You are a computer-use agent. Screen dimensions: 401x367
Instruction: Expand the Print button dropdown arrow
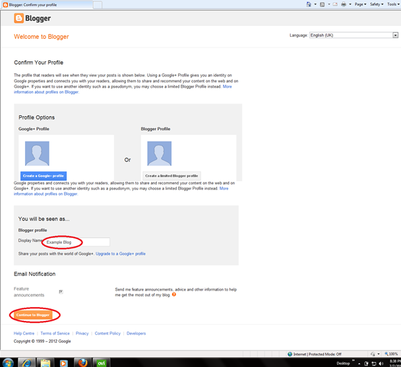click(350, 5)
